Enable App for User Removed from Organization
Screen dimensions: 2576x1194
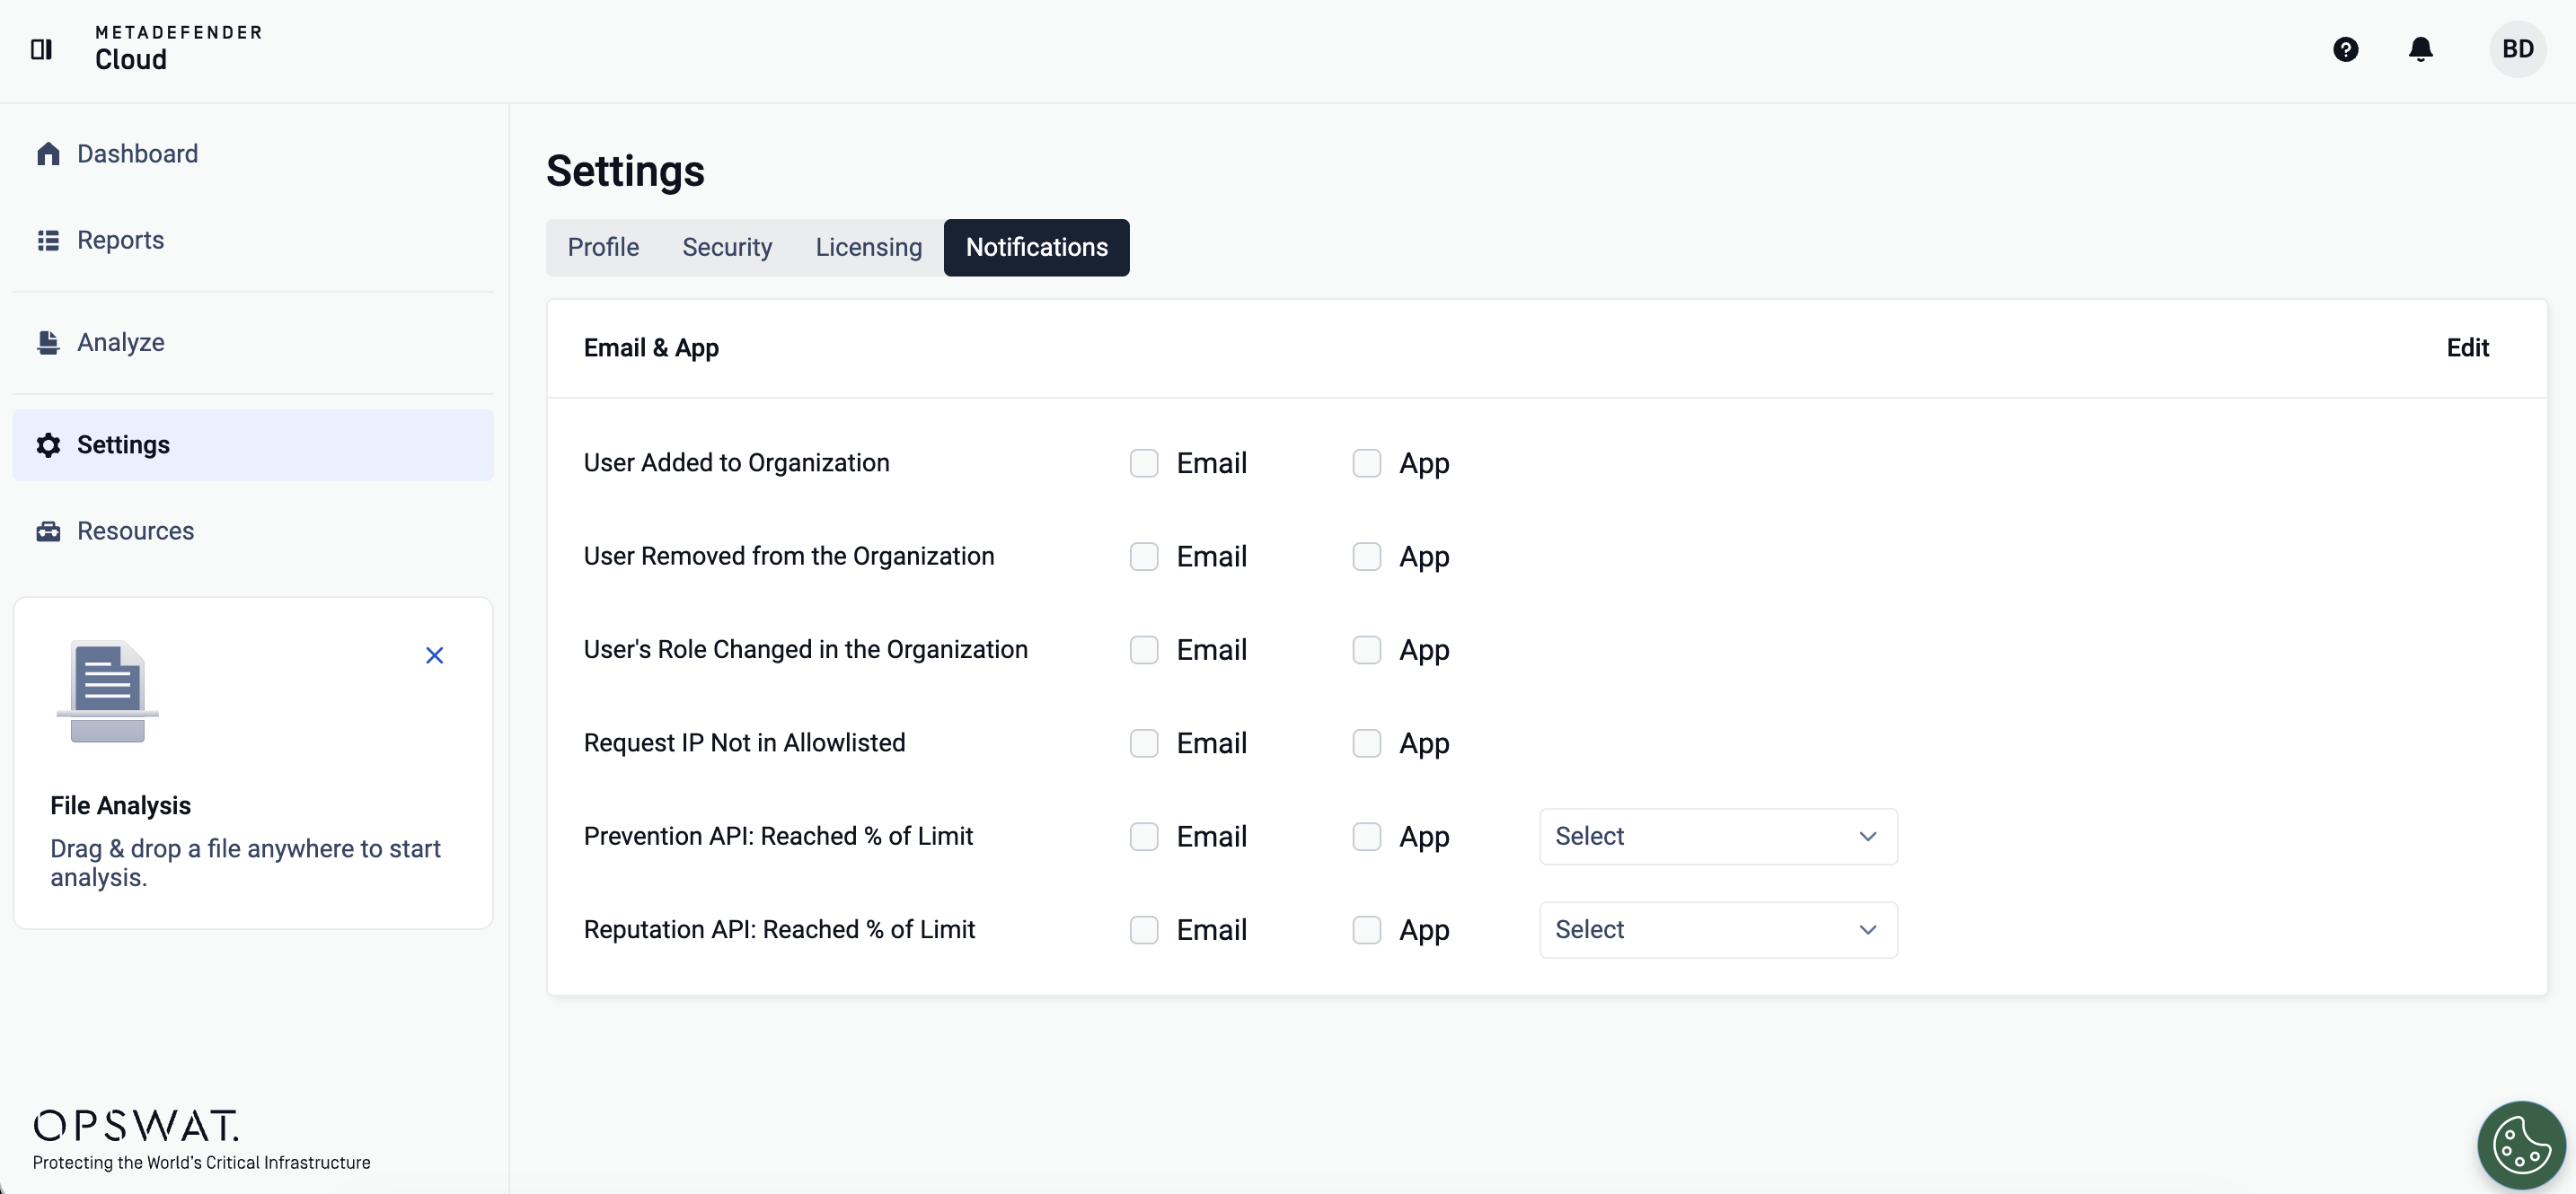[1366, 557]
